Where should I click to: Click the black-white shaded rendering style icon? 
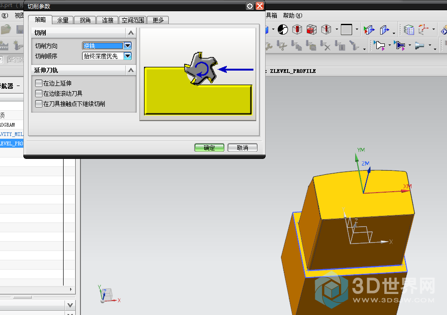click(283, 30)
